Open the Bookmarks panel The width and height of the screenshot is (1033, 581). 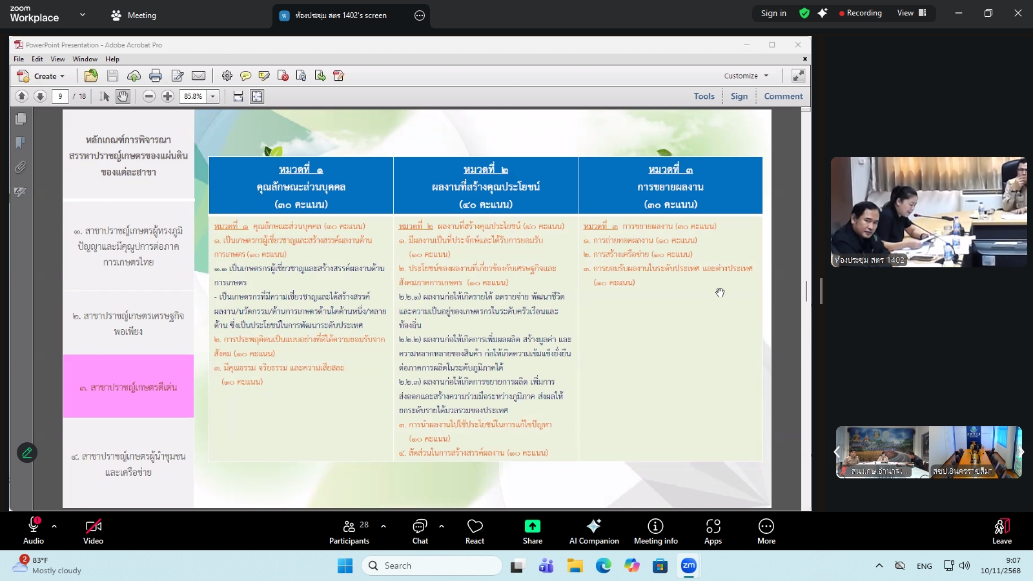click(20, 143)
